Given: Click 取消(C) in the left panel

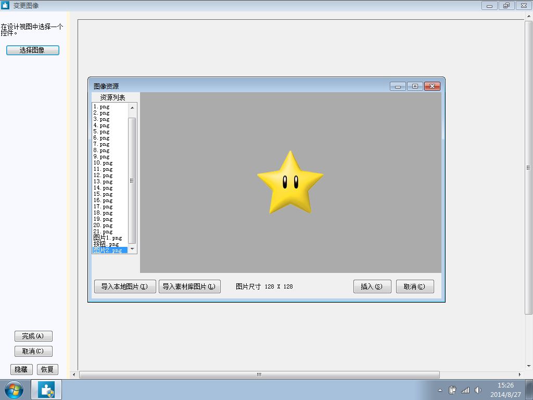Looking at the screenshot, I should click(33, 351).
